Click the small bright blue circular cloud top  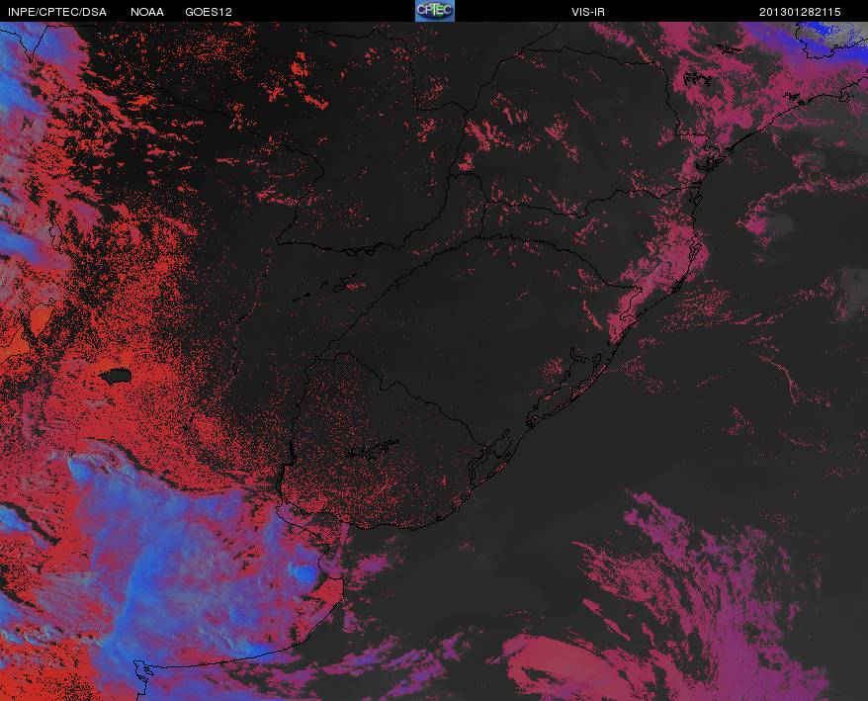pyautogui.click(x=304, y=572)
